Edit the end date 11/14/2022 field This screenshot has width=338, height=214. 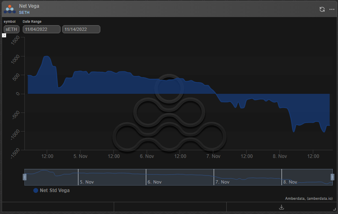tap(81, 29)
